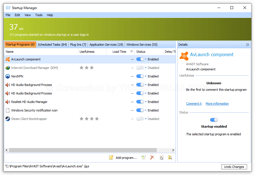Open the status dropdown arrow for AvLaunch component
255x175 pixels.
click(x=146, y=59)
